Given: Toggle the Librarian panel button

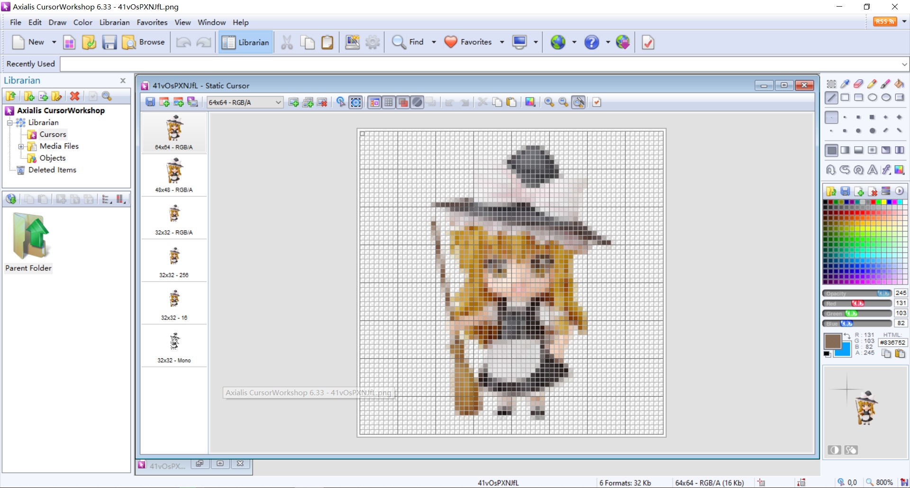Looking at the screenshot, I should (x=246, y=42).
